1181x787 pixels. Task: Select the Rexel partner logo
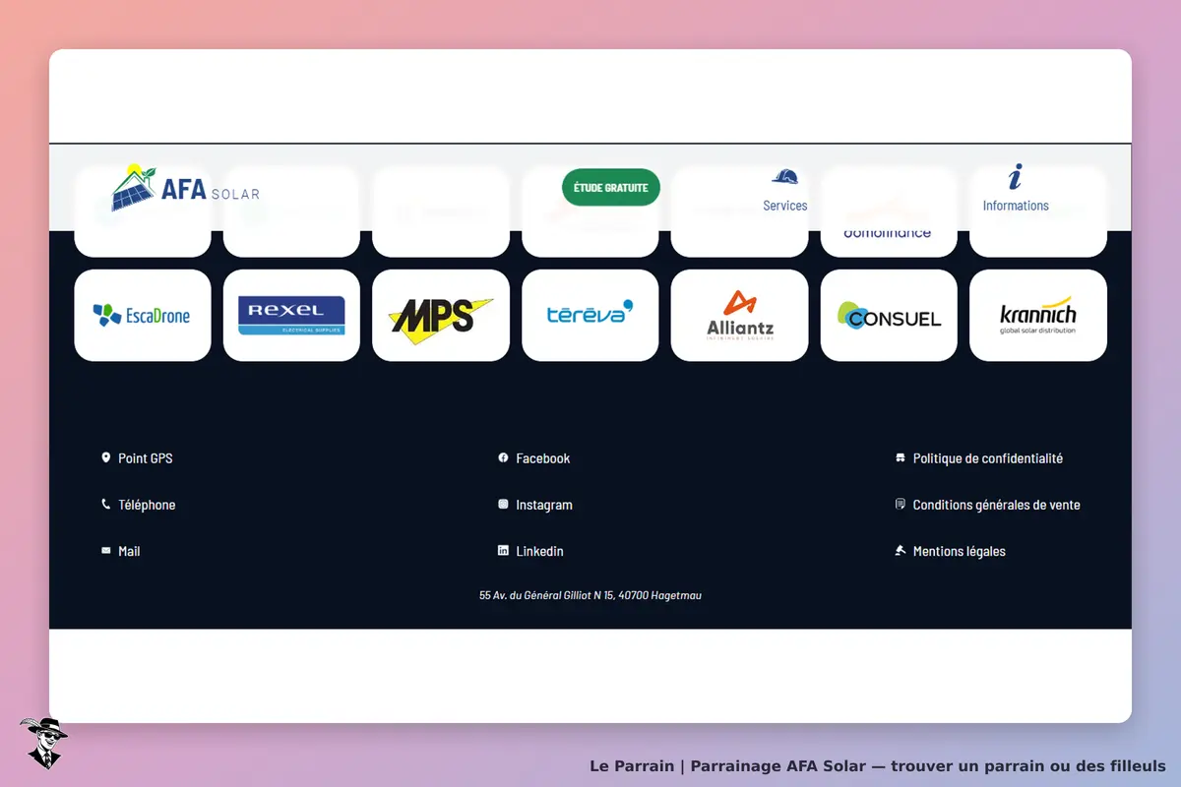[x=292, y=315]
